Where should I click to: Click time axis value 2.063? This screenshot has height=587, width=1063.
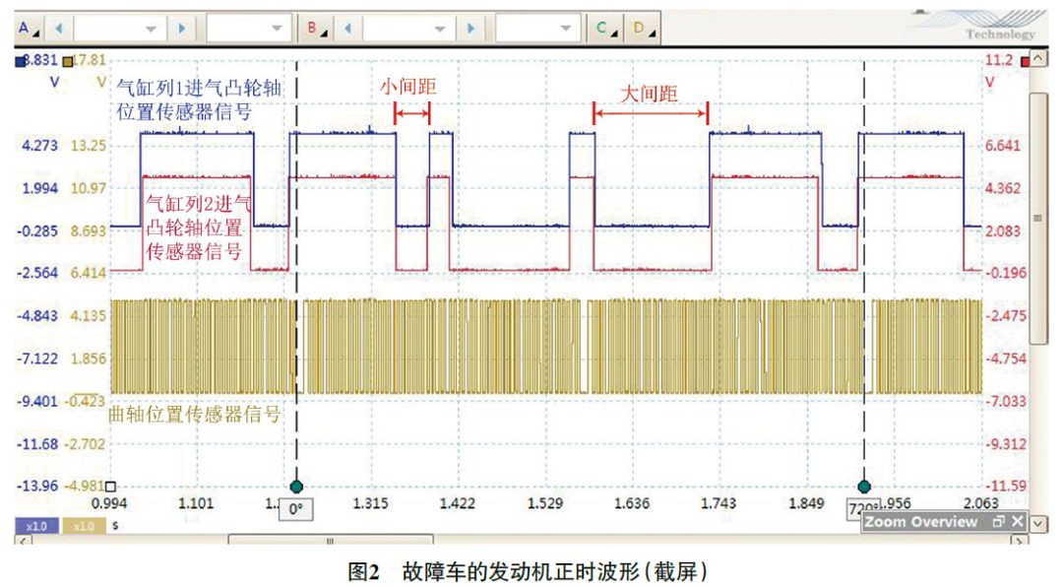pos(981,503)
